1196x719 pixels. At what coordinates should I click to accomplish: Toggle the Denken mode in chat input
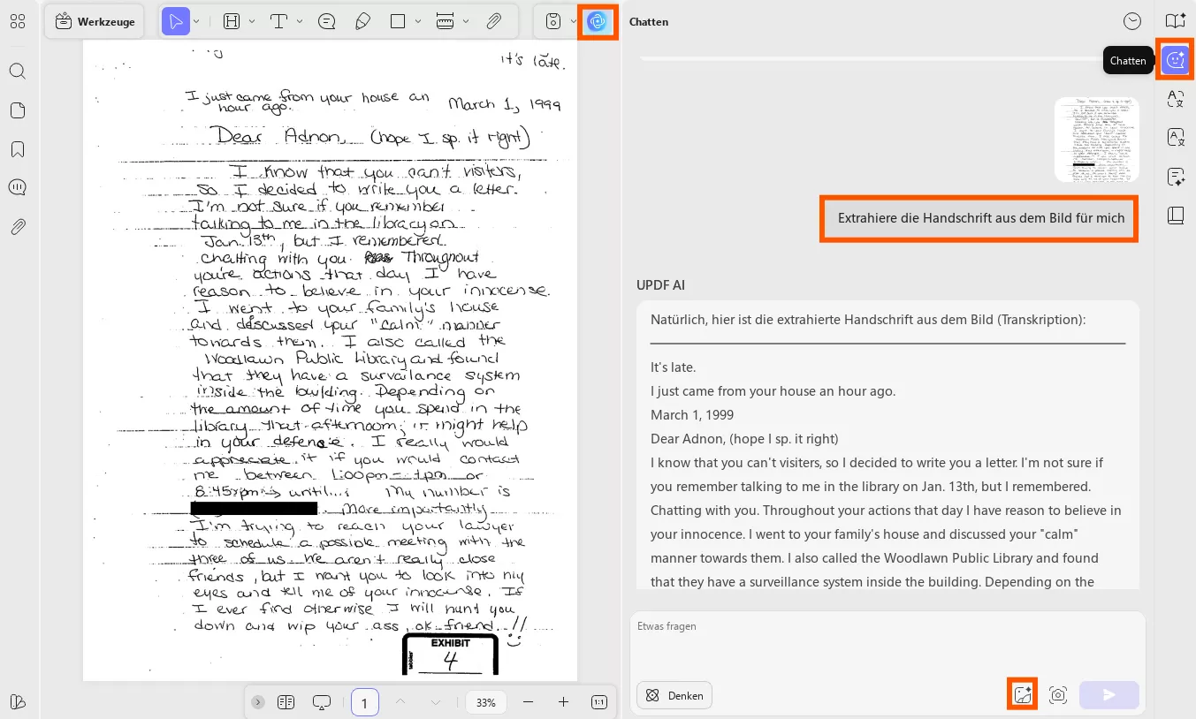click(674, 695)
